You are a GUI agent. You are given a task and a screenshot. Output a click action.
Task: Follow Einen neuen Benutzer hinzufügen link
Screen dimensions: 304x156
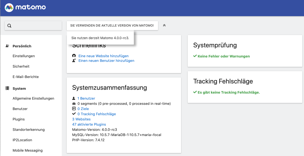(x=106, y=60)
